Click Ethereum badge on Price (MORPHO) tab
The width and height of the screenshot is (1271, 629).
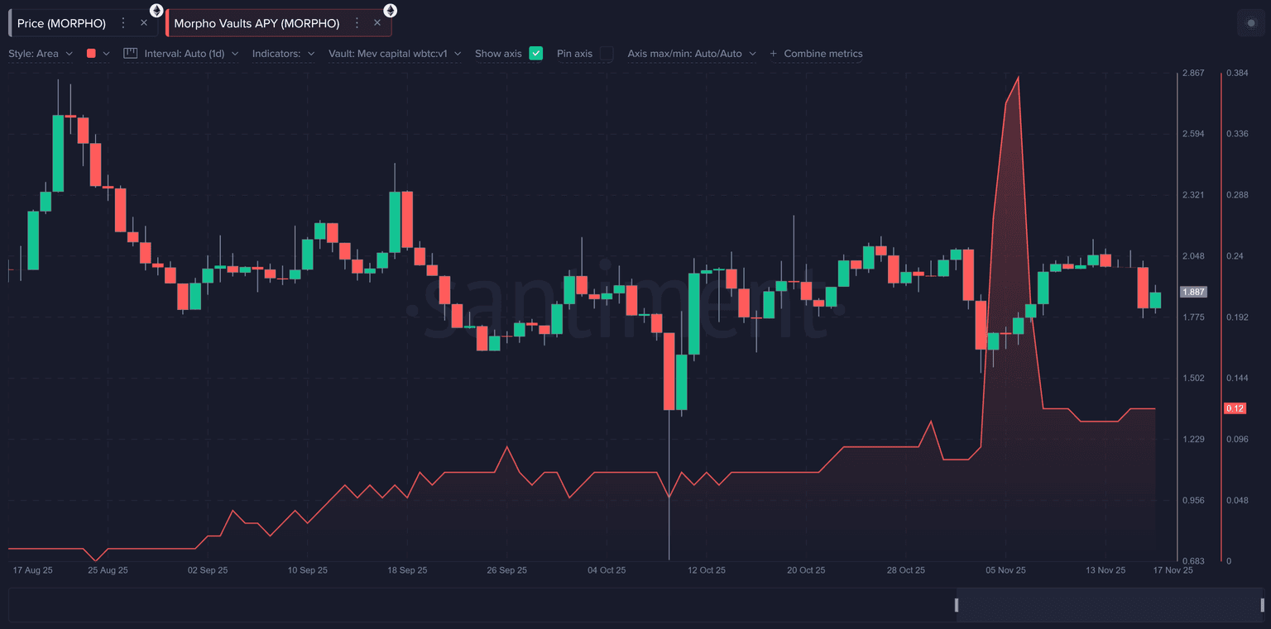156,11
